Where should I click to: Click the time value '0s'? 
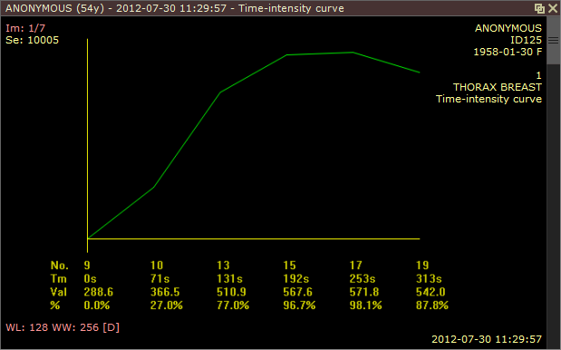pyautogui.click(x=90, y=278)
